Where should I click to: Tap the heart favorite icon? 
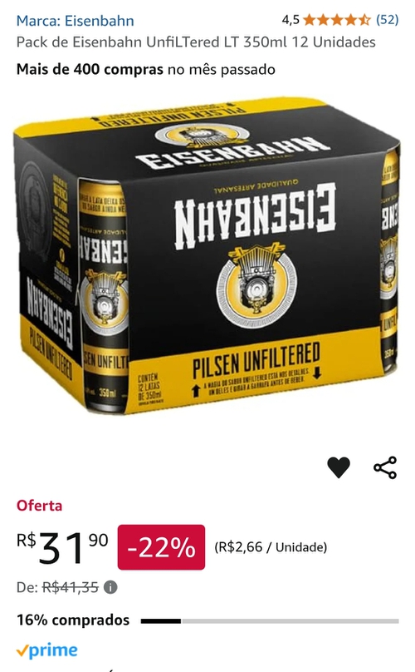click(x=339, y=467)
